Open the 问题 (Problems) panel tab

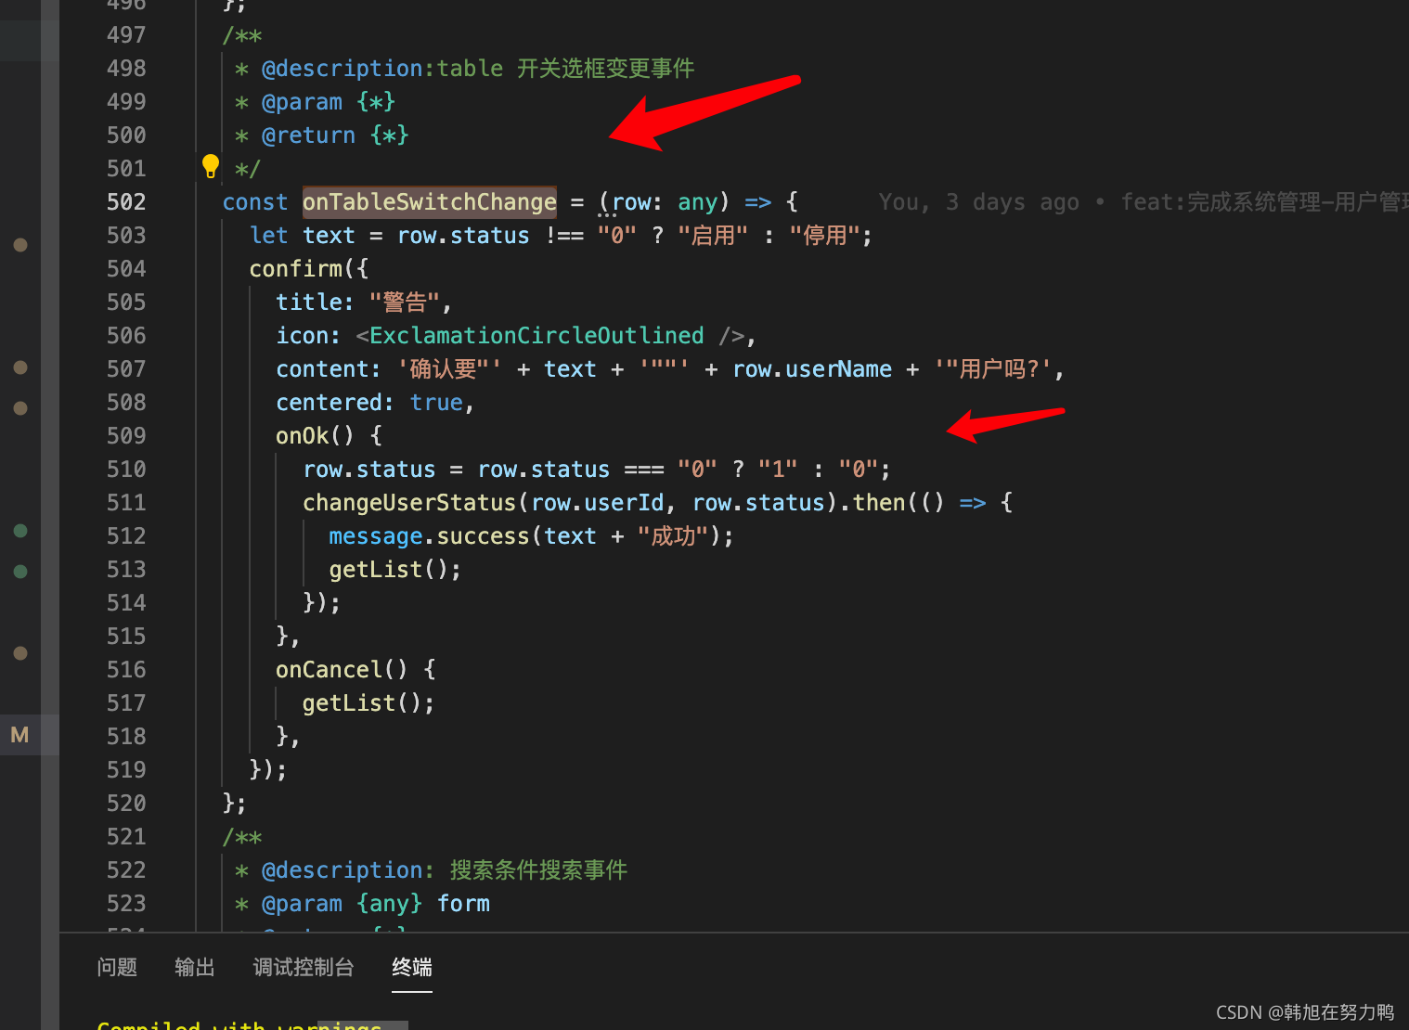coord(117,967)
